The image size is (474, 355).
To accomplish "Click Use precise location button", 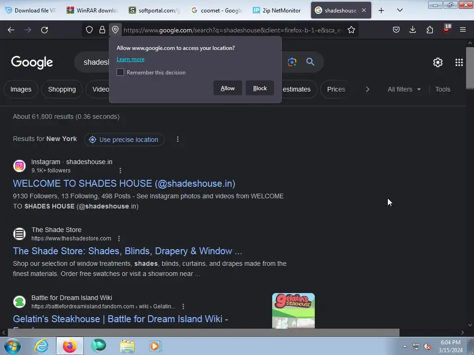I will tap(124, 140).
